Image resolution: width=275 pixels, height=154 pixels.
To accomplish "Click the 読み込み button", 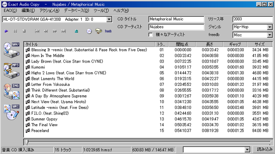I will pyautogui.click(x=265, y=149).
